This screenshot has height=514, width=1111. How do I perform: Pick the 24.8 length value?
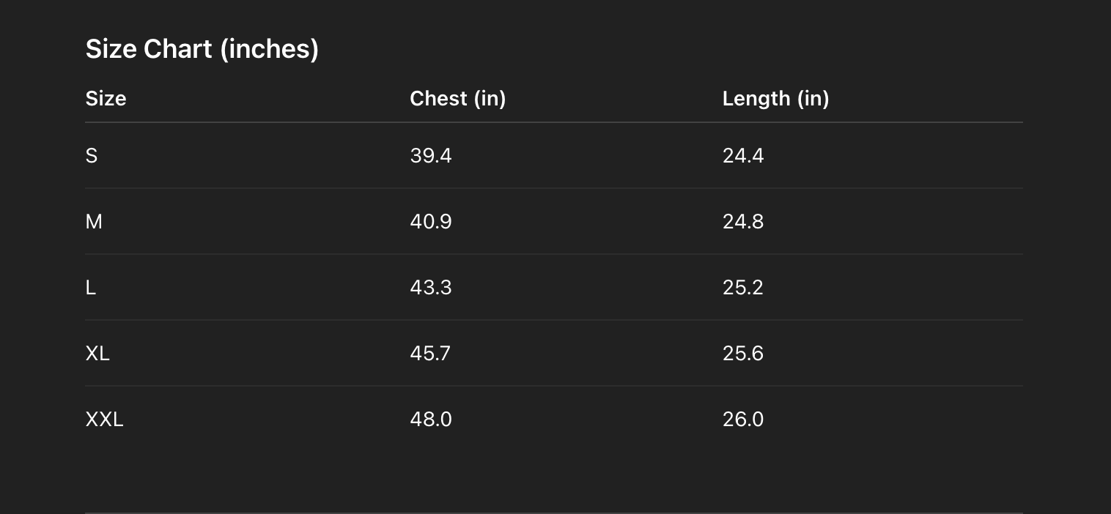pyautogui.click(x=743, y=222)
